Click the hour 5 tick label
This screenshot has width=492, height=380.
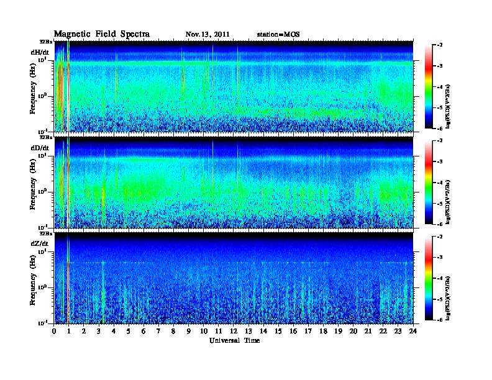[129, 331]
